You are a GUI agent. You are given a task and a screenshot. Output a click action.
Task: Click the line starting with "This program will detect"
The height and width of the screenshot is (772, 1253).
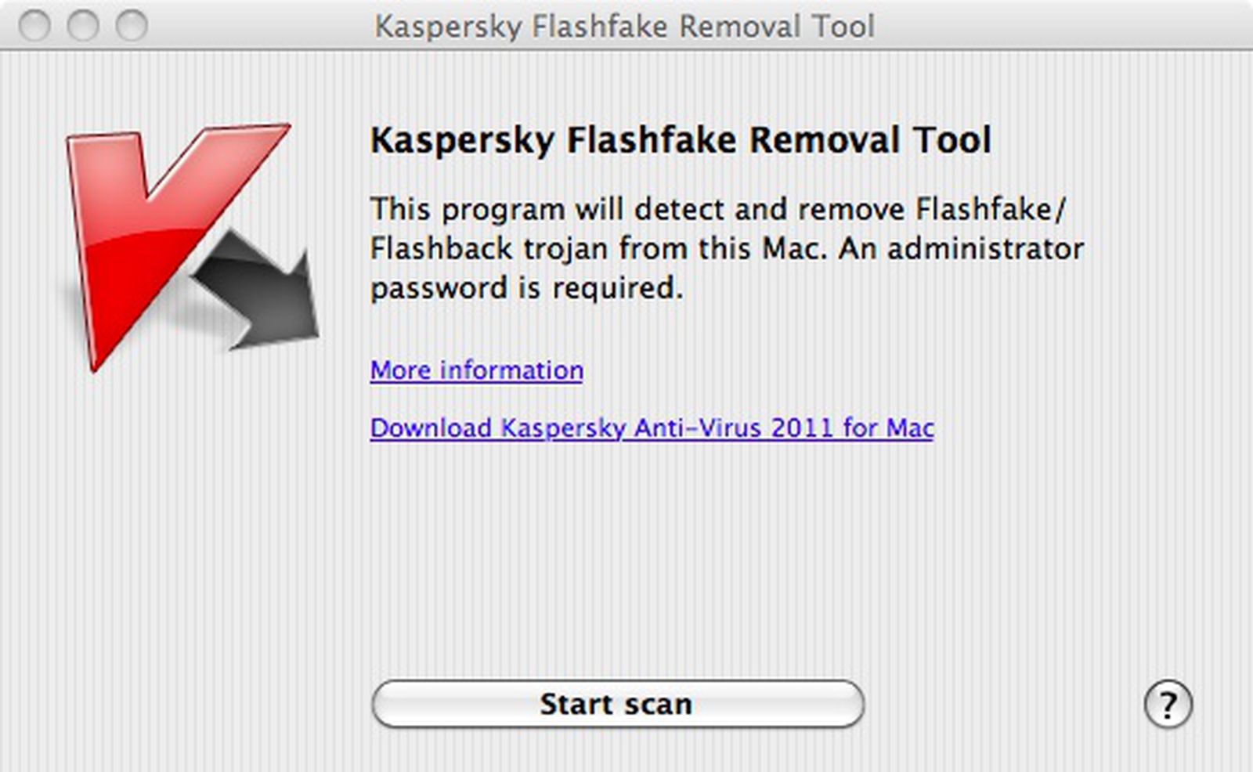[x=717, y=209]
